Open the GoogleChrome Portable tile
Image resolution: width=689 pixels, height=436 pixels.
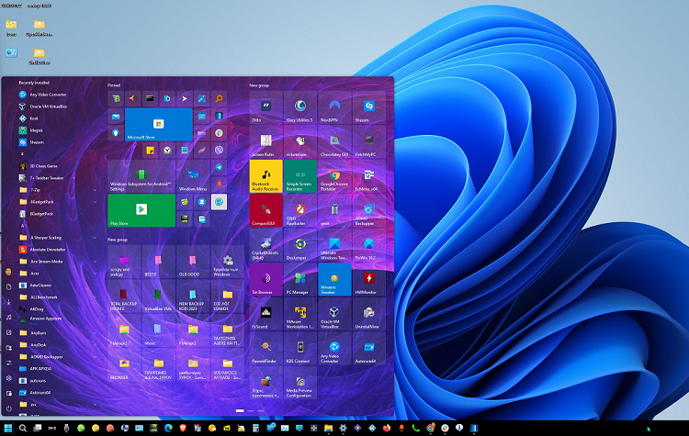[x=334, y=176]
